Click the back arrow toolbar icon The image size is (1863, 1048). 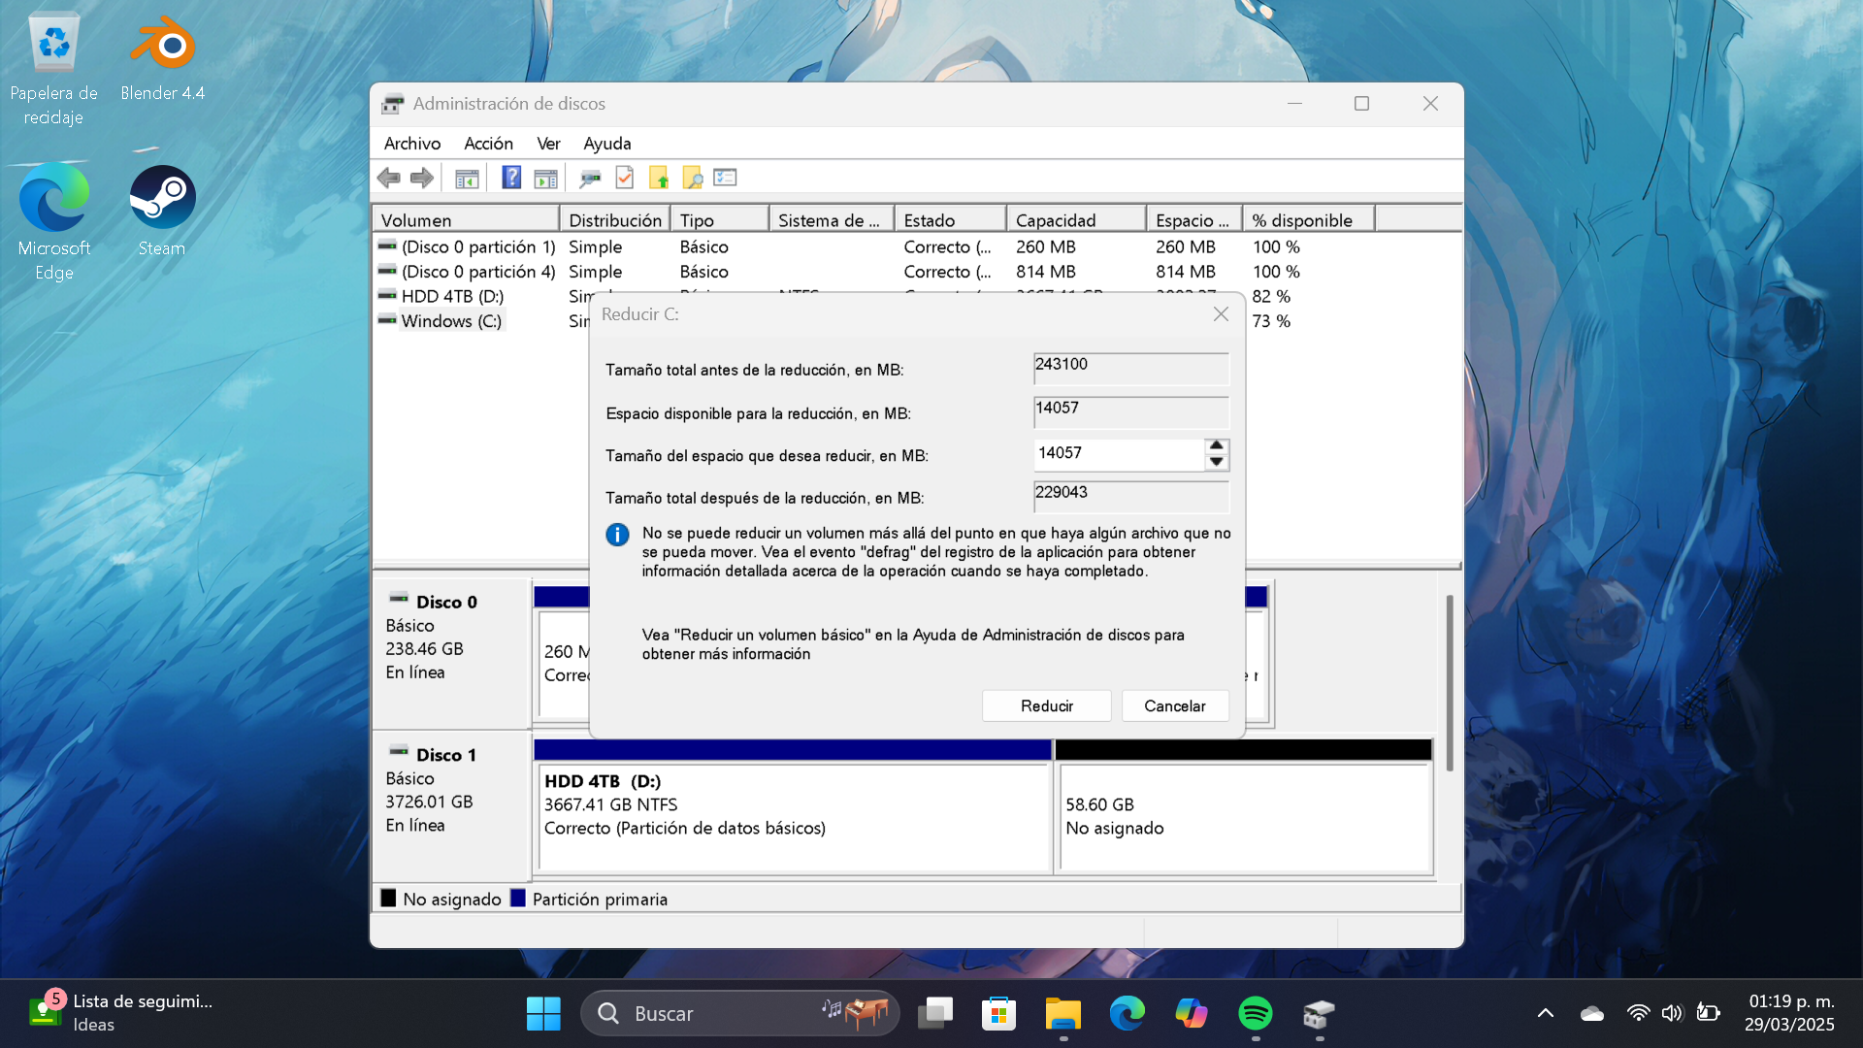tap(389, 178)
